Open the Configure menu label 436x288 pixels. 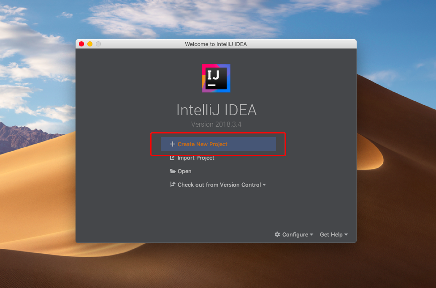coord(295,234)
